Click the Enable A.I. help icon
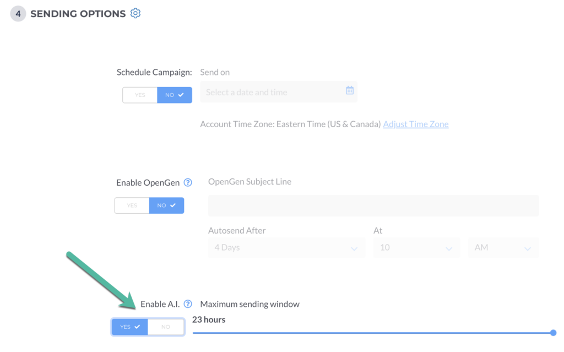Image resolution: width=564 pixels, height=352 pixels. point(188,304)
